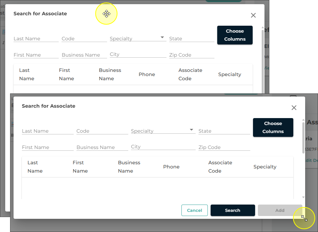Click Last Name column header in upper table
318x232 pixels.
(x=26, y=74)
